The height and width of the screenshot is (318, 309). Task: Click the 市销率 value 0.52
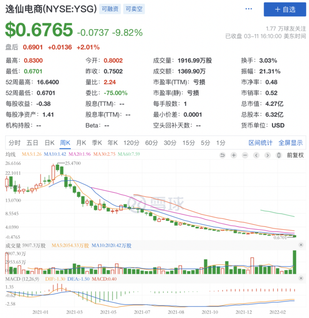(x=271, y=93)
